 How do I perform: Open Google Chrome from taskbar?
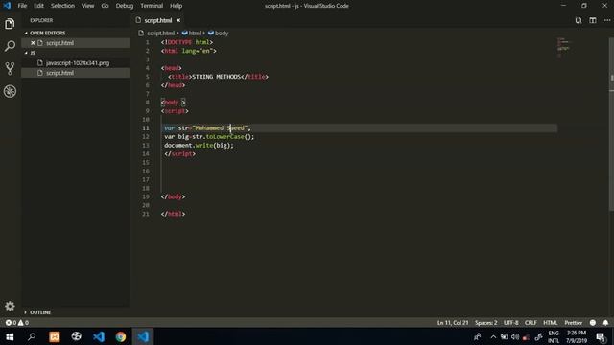click(121, 336)
